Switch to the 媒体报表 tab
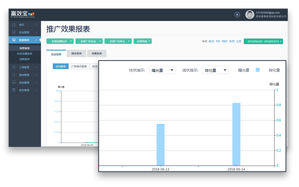 coord(76,53)
